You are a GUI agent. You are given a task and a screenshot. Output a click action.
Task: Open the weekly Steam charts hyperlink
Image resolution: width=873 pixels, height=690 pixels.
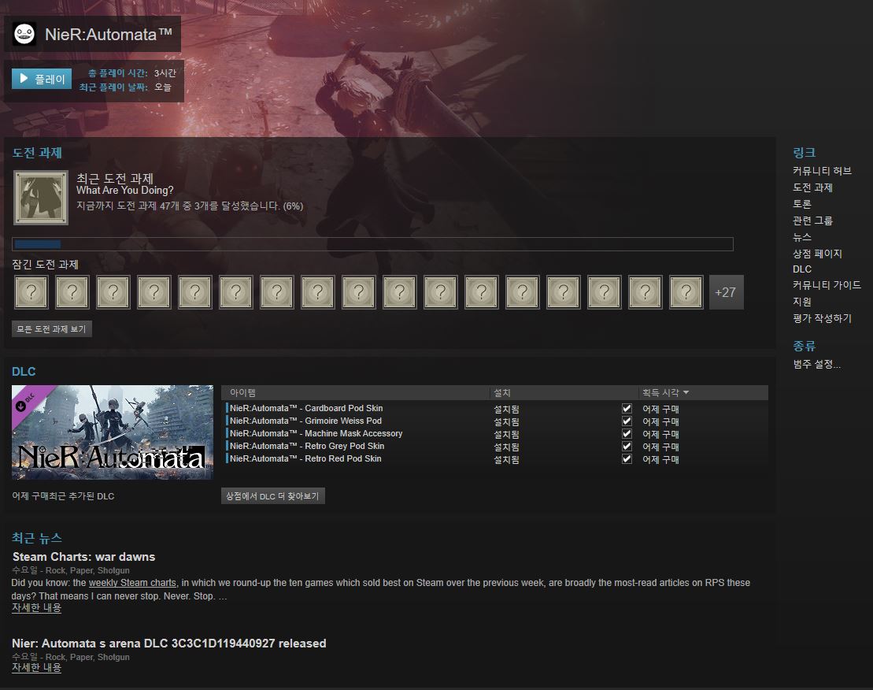[x=132, y=583]
